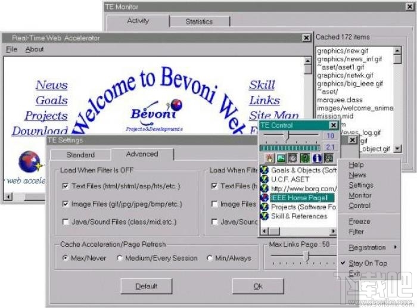Select U.C.F. ASET entry in TE Control list

tap(290, 179)
